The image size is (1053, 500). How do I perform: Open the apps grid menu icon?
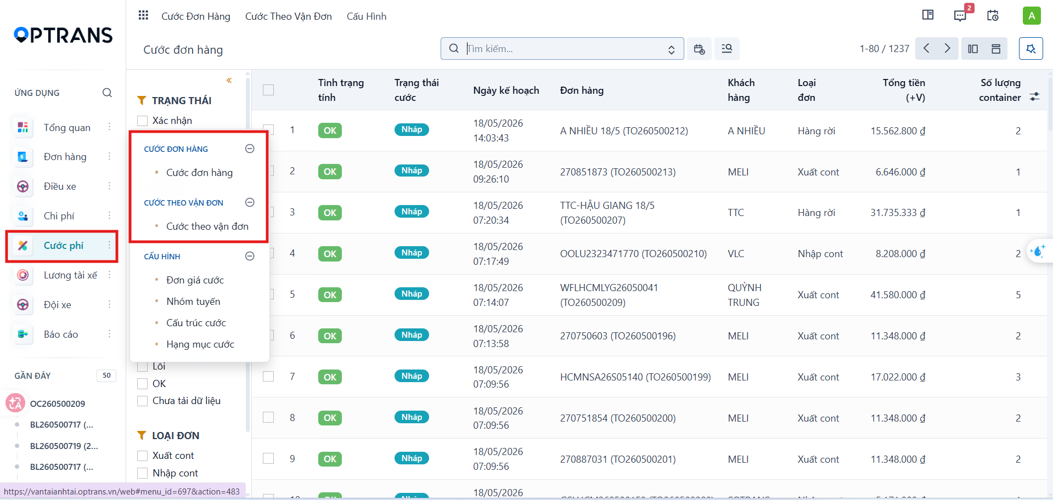coord(143,15)
